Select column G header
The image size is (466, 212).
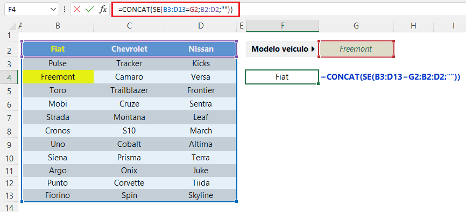(356, 26)
